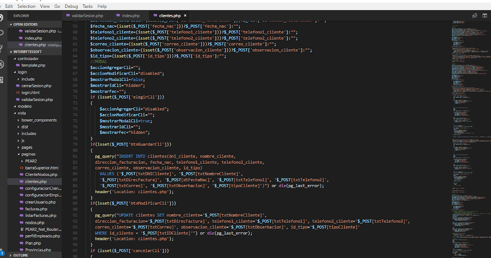Open preview of clientes.php using the preview icon
The image size is (491, 258).
coord(475,15)
